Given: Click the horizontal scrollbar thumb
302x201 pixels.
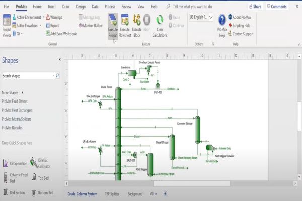Looking at the screenshot, I should pyautogui.click(x=192, y=183).
